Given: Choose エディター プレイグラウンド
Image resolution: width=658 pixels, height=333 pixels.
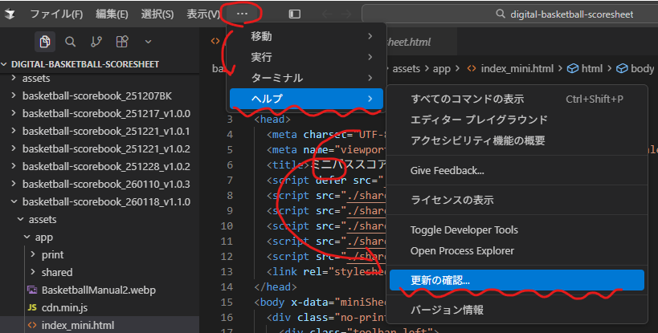Looking at the screenshot, I should point(517,120).
